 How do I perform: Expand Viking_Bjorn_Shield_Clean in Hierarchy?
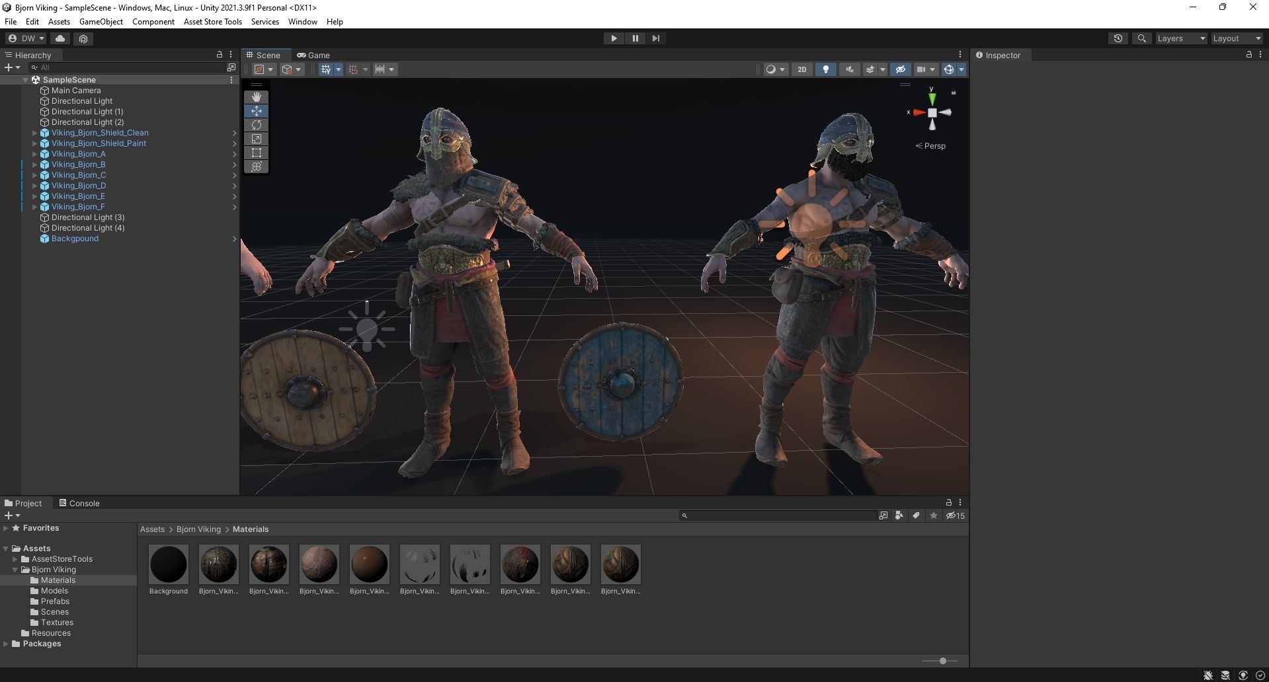click(x=35, y=133)
